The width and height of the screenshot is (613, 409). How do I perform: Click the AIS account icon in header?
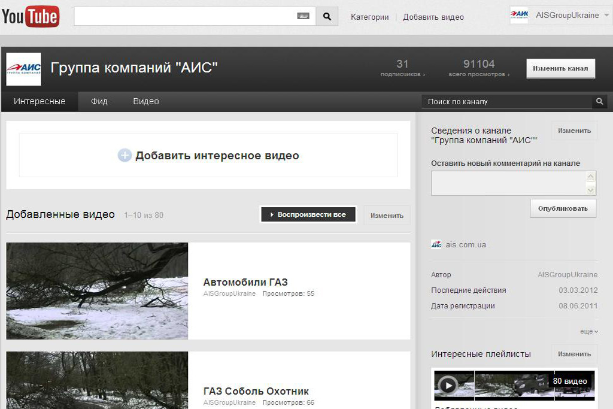point(519,16)
